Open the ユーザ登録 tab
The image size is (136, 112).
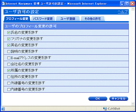pyautogui.click(x=68, y=19)
